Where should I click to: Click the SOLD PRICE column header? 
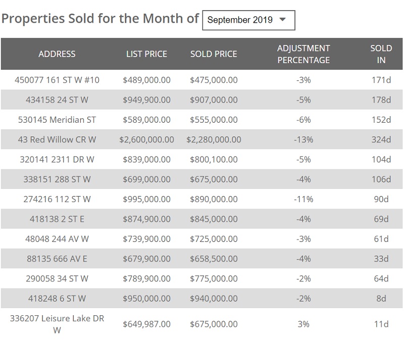[x=214, y=54]
